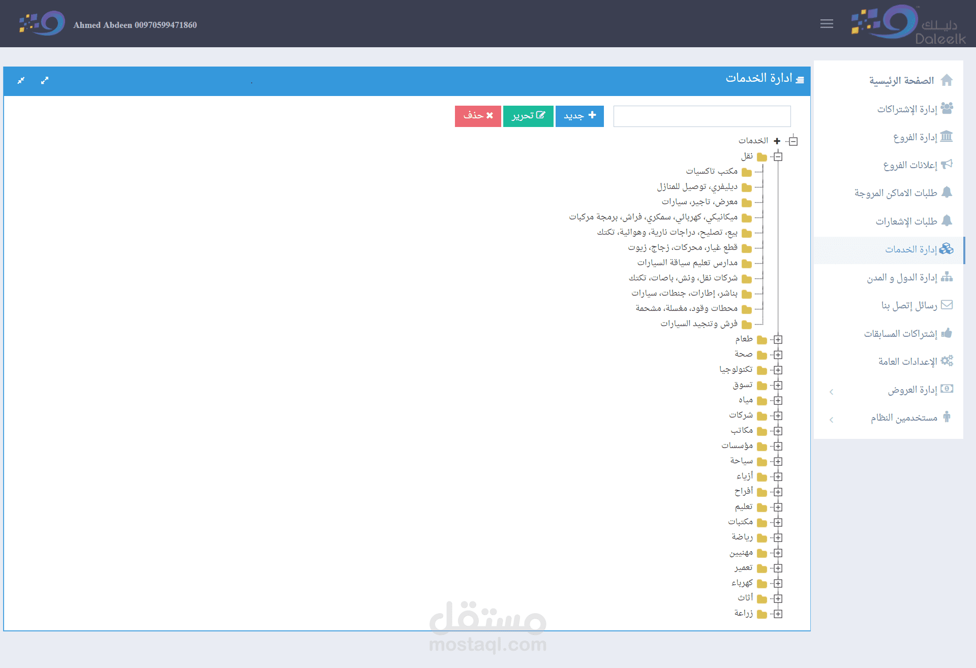The height and width of the screenshot is (668, 976).
Task: Click the services search input field
Action: tap(701, 116)
